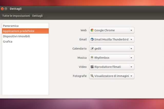Open Dispositivi rimovibili section
This screenshot has width=164, height=109.
point(25,36)
